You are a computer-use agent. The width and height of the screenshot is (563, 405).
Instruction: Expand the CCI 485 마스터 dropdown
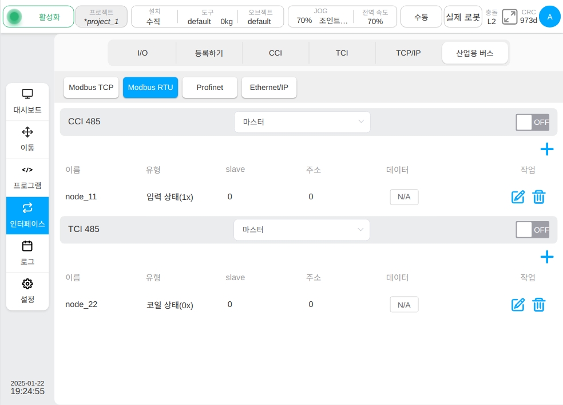click(302, 122)
